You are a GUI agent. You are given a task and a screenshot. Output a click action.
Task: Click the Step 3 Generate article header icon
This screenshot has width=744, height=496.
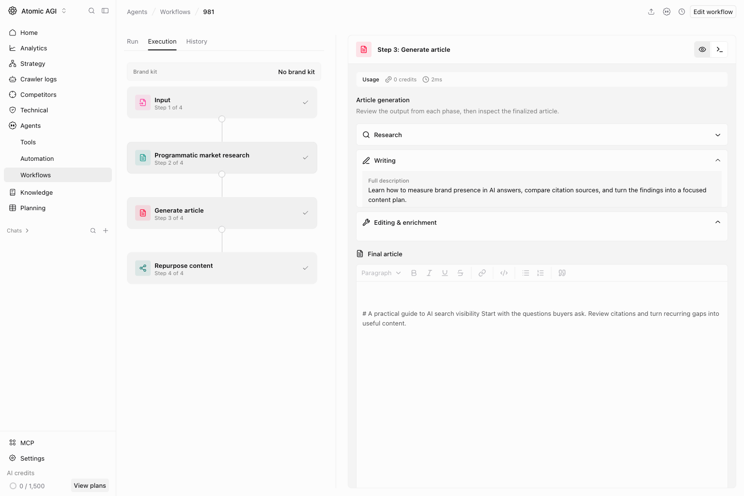(x=364, y=49)
